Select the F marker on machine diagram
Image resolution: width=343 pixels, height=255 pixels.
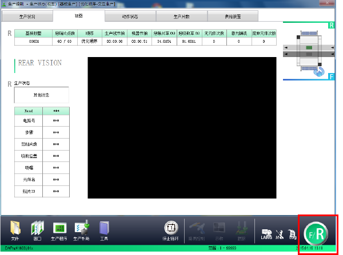coord(331,76)
